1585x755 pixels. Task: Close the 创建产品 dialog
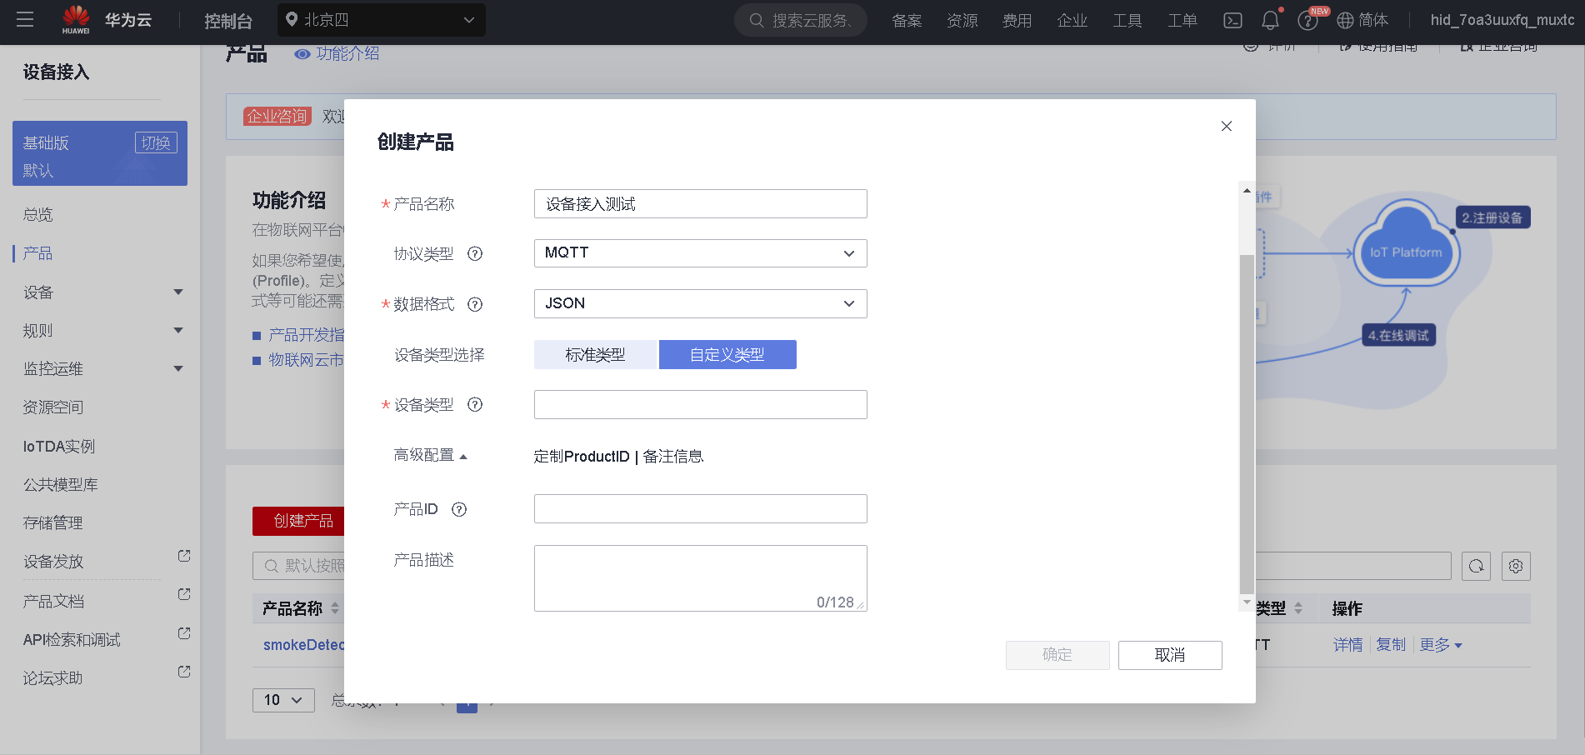[1227, 126]
